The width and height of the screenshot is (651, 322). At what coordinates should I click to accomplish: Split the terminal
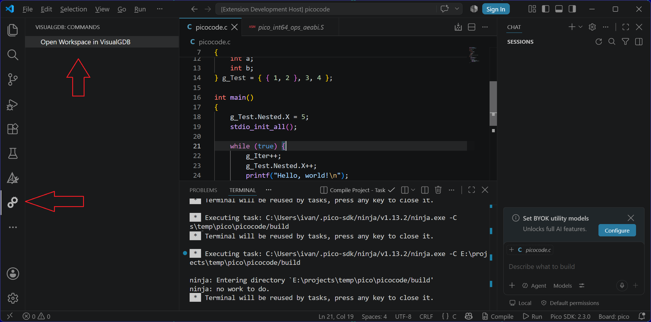pyautogui.click(x=425, y=190)
